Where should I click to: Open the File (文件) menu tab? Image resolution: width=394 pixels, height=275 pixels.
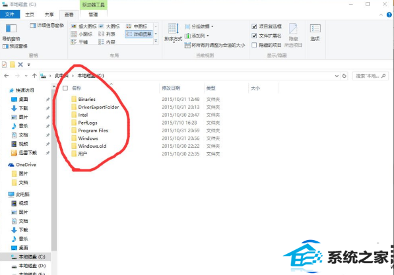10,15
